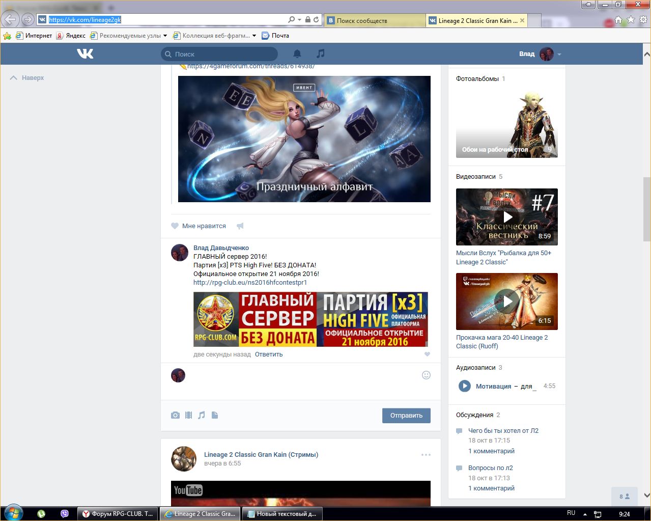Open emoji picker in comment field
This screenshot has height=521, width=651.
coord(427,375)
